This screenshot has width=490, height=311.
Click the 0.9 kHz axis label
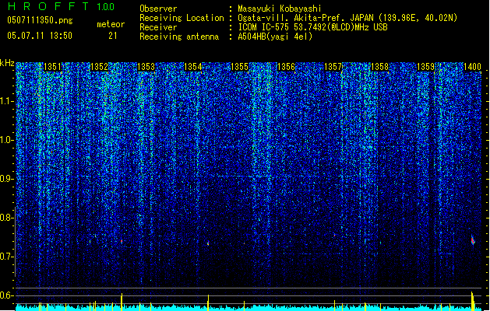click(6, 179)
